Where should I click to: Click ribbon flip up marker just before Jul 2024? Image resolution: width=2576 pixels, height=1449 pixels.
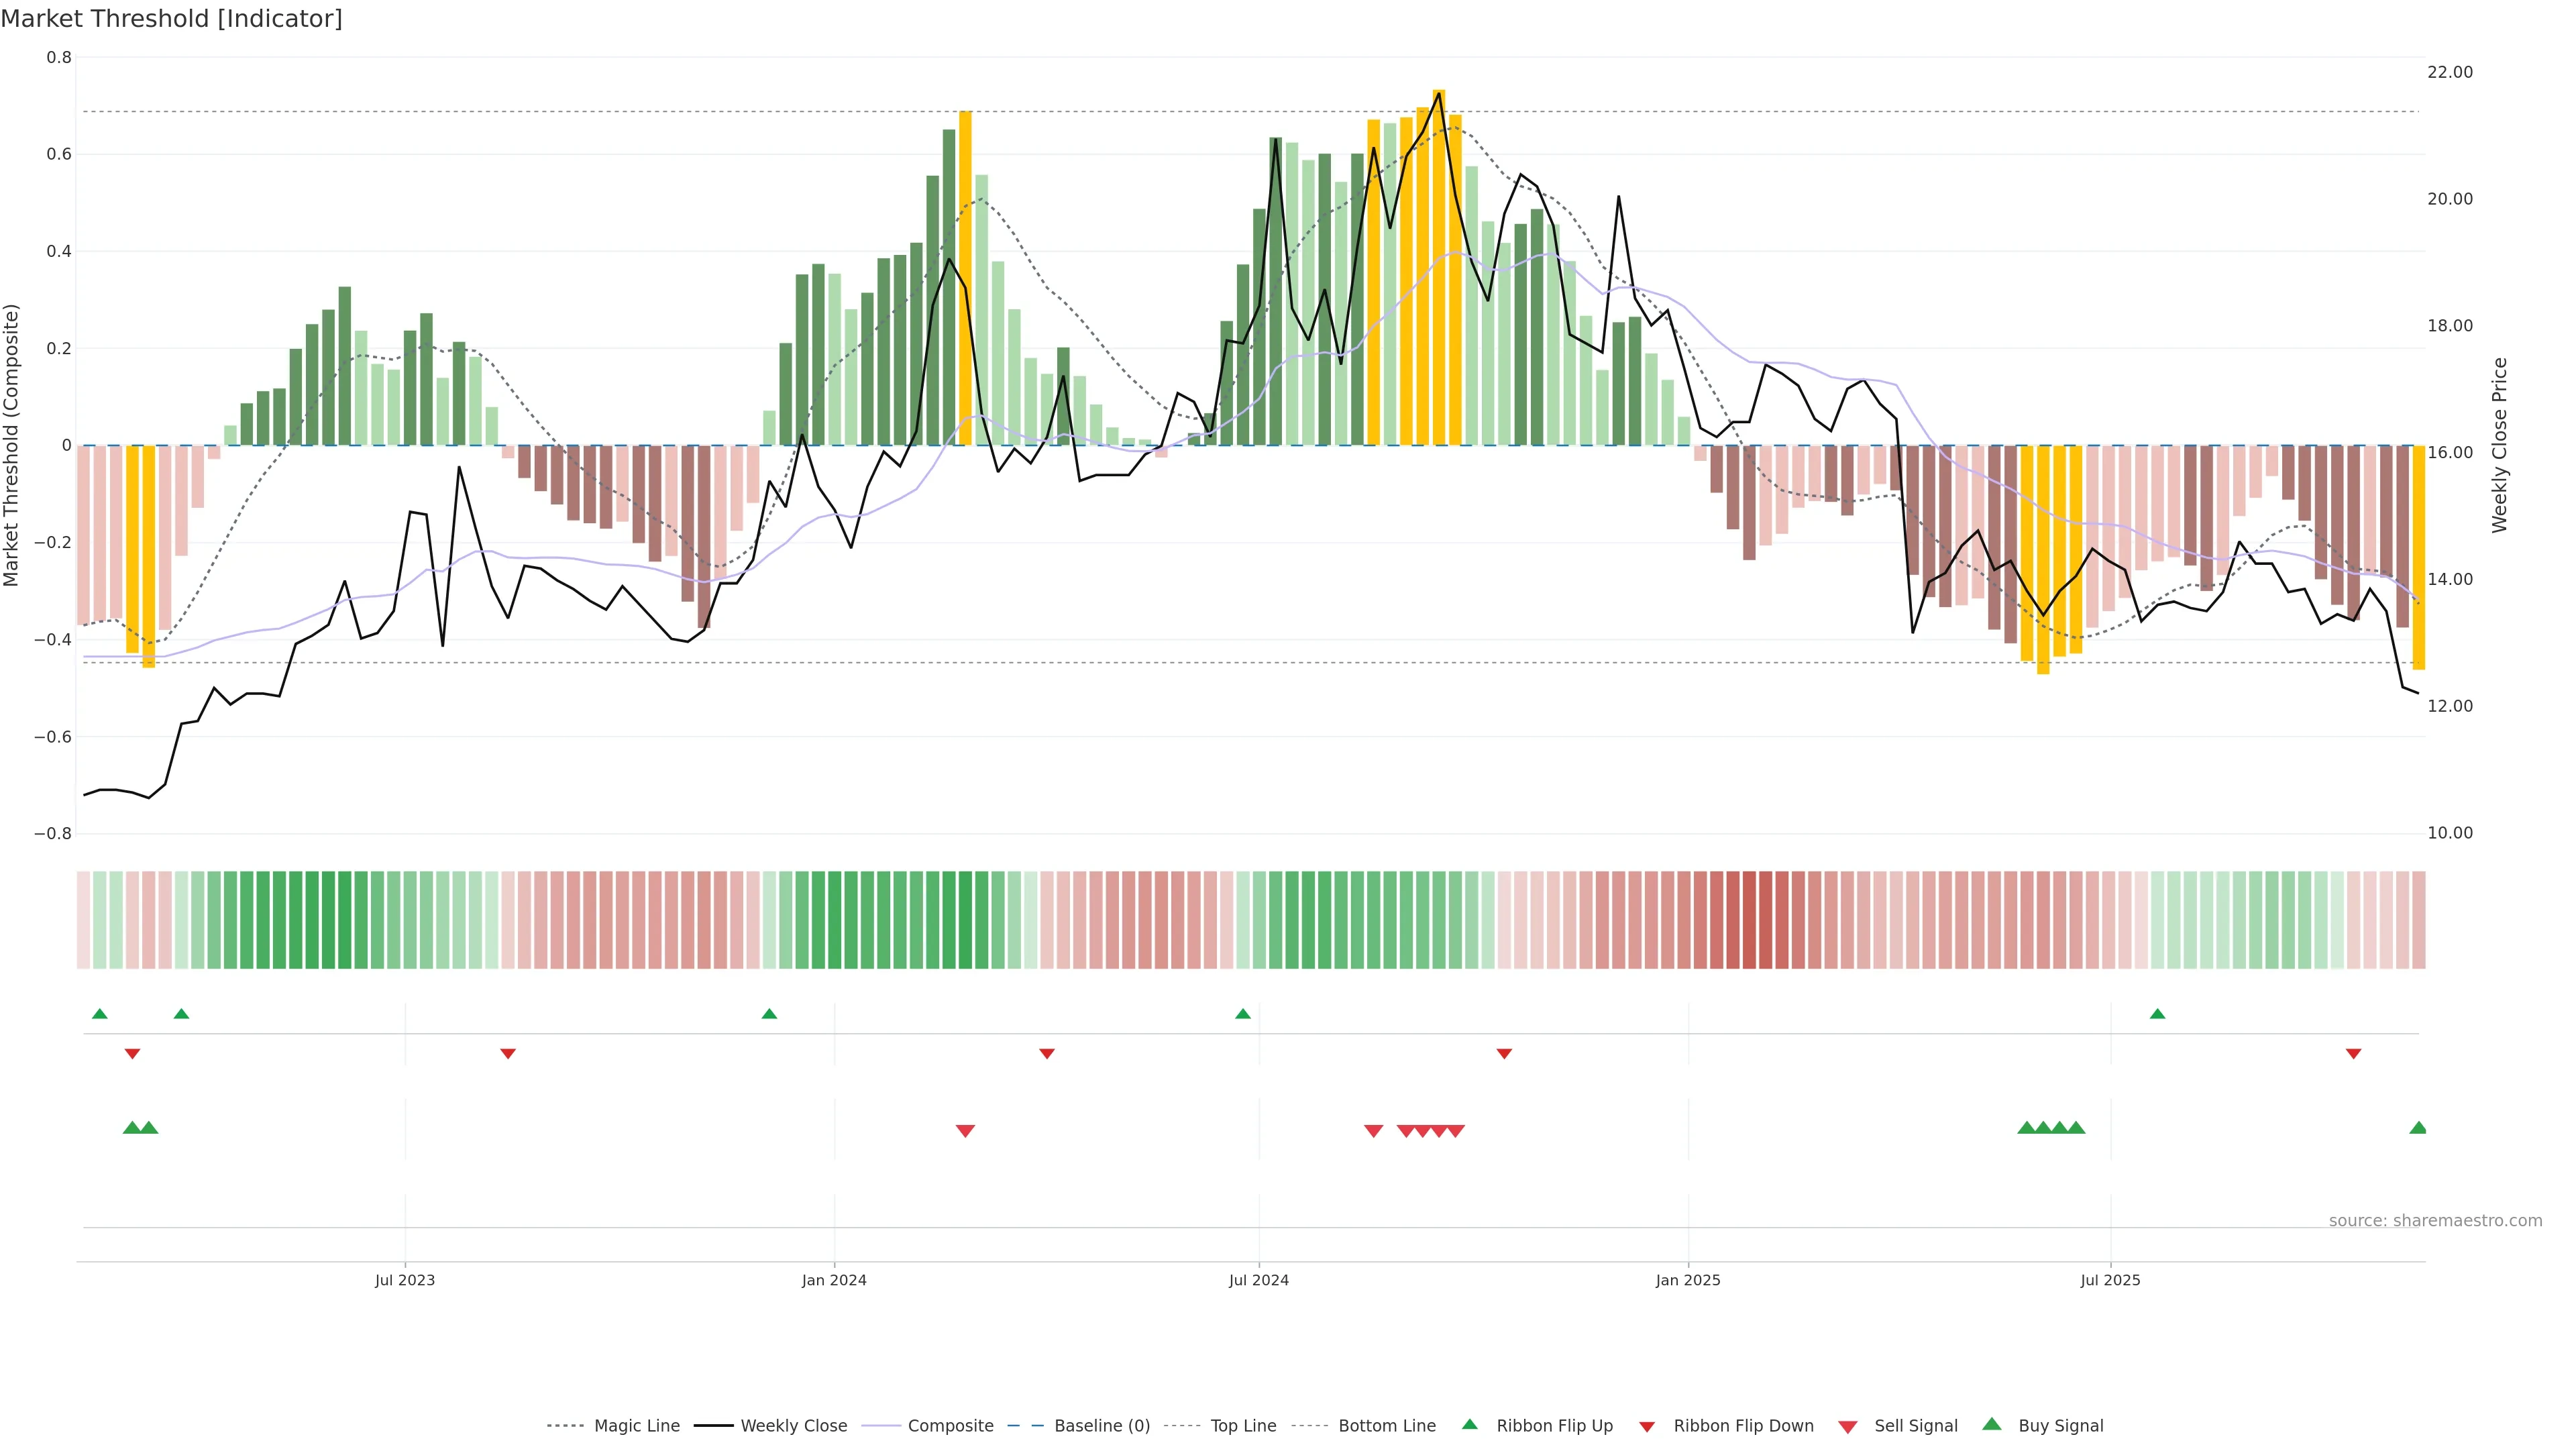[1243, 1014]
